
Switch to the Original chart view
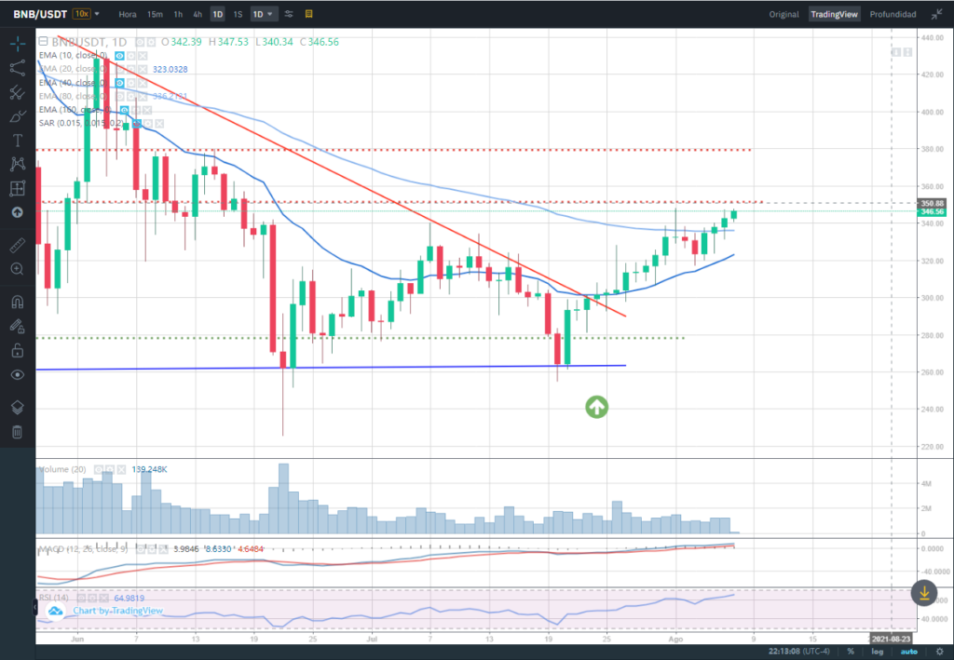784,14
